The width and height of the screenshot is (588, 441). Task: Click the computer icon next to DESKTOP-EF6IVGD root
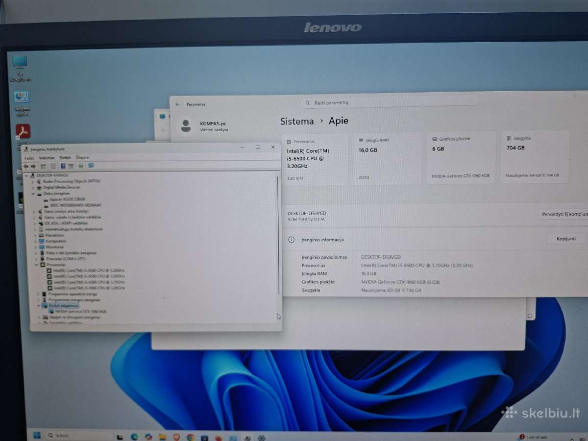click(x=33, y=175)
